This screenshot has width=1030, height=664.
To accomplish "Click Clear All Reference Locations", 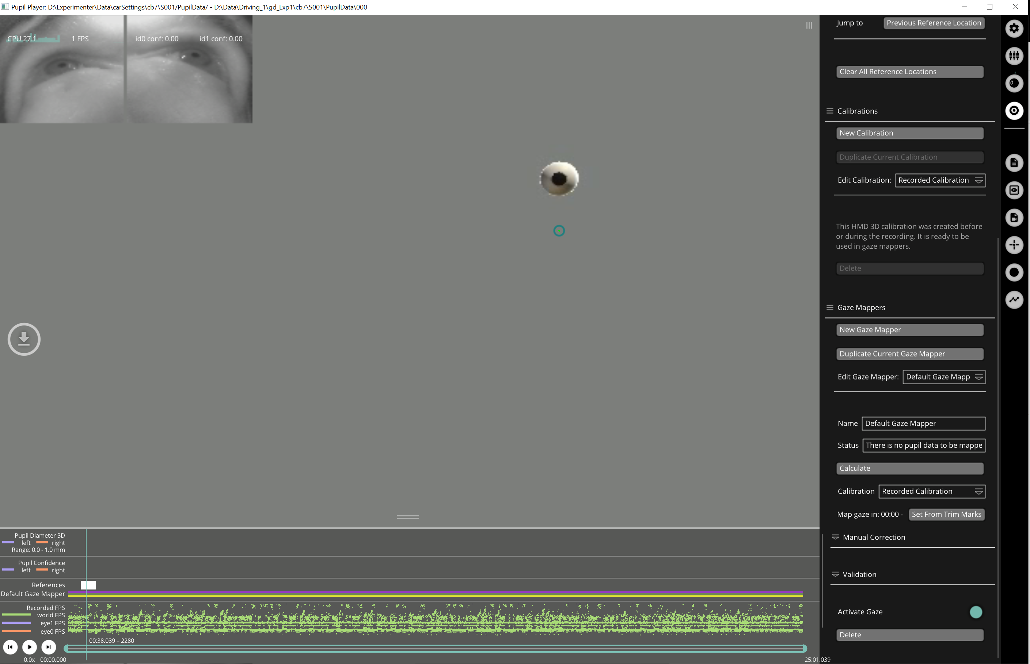I will pos(910,72).
